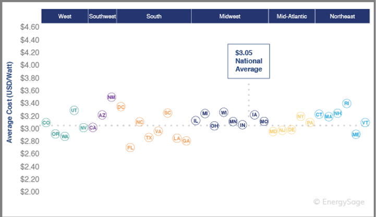
Task: Click the DC marker circle
Action: 121,107
